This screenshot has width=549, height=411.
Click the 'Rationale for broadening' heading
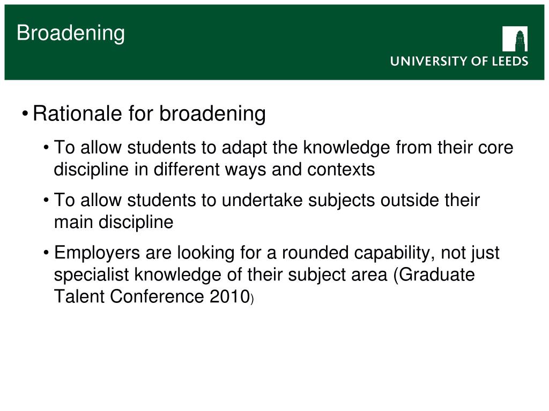(149, 113)
